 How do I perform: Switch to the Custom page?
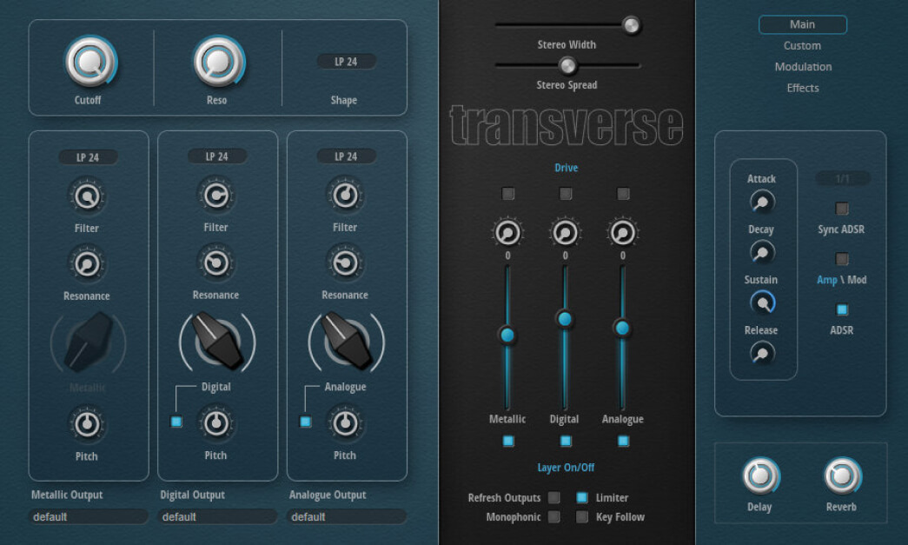pos(803,46)
